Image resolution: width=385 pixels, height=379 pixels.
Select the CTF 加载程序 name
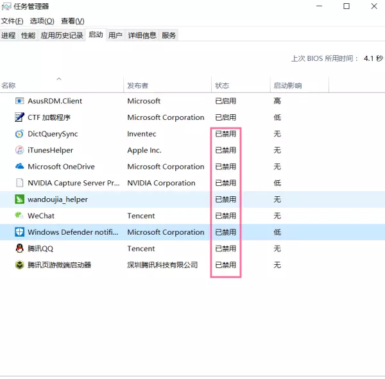pos(49,117)
